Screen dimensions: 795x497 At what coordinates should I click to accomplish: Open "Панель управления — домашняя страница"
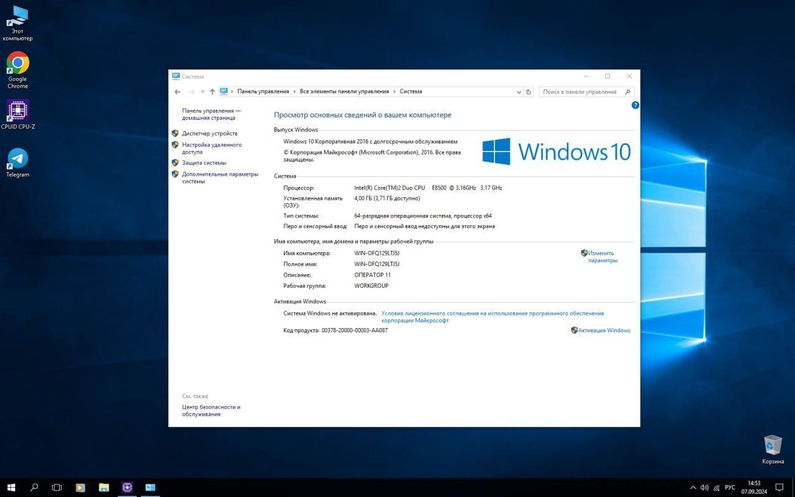coord(211,114)
